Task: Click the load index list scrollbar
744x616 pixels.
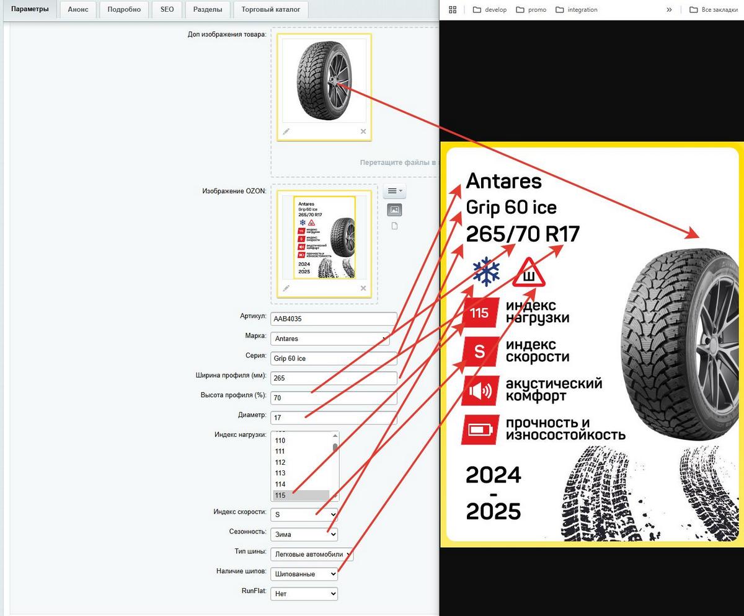Action: point(335,466)
